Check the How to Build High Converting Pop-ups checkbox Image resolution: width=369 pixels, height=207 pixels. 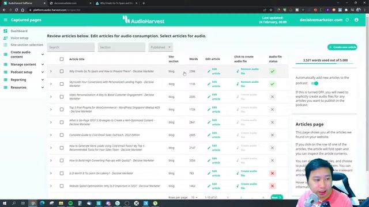[62, 160]
